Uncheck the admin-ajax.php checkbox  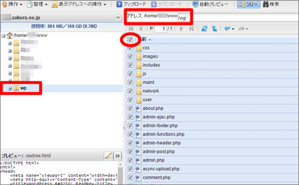130,117
